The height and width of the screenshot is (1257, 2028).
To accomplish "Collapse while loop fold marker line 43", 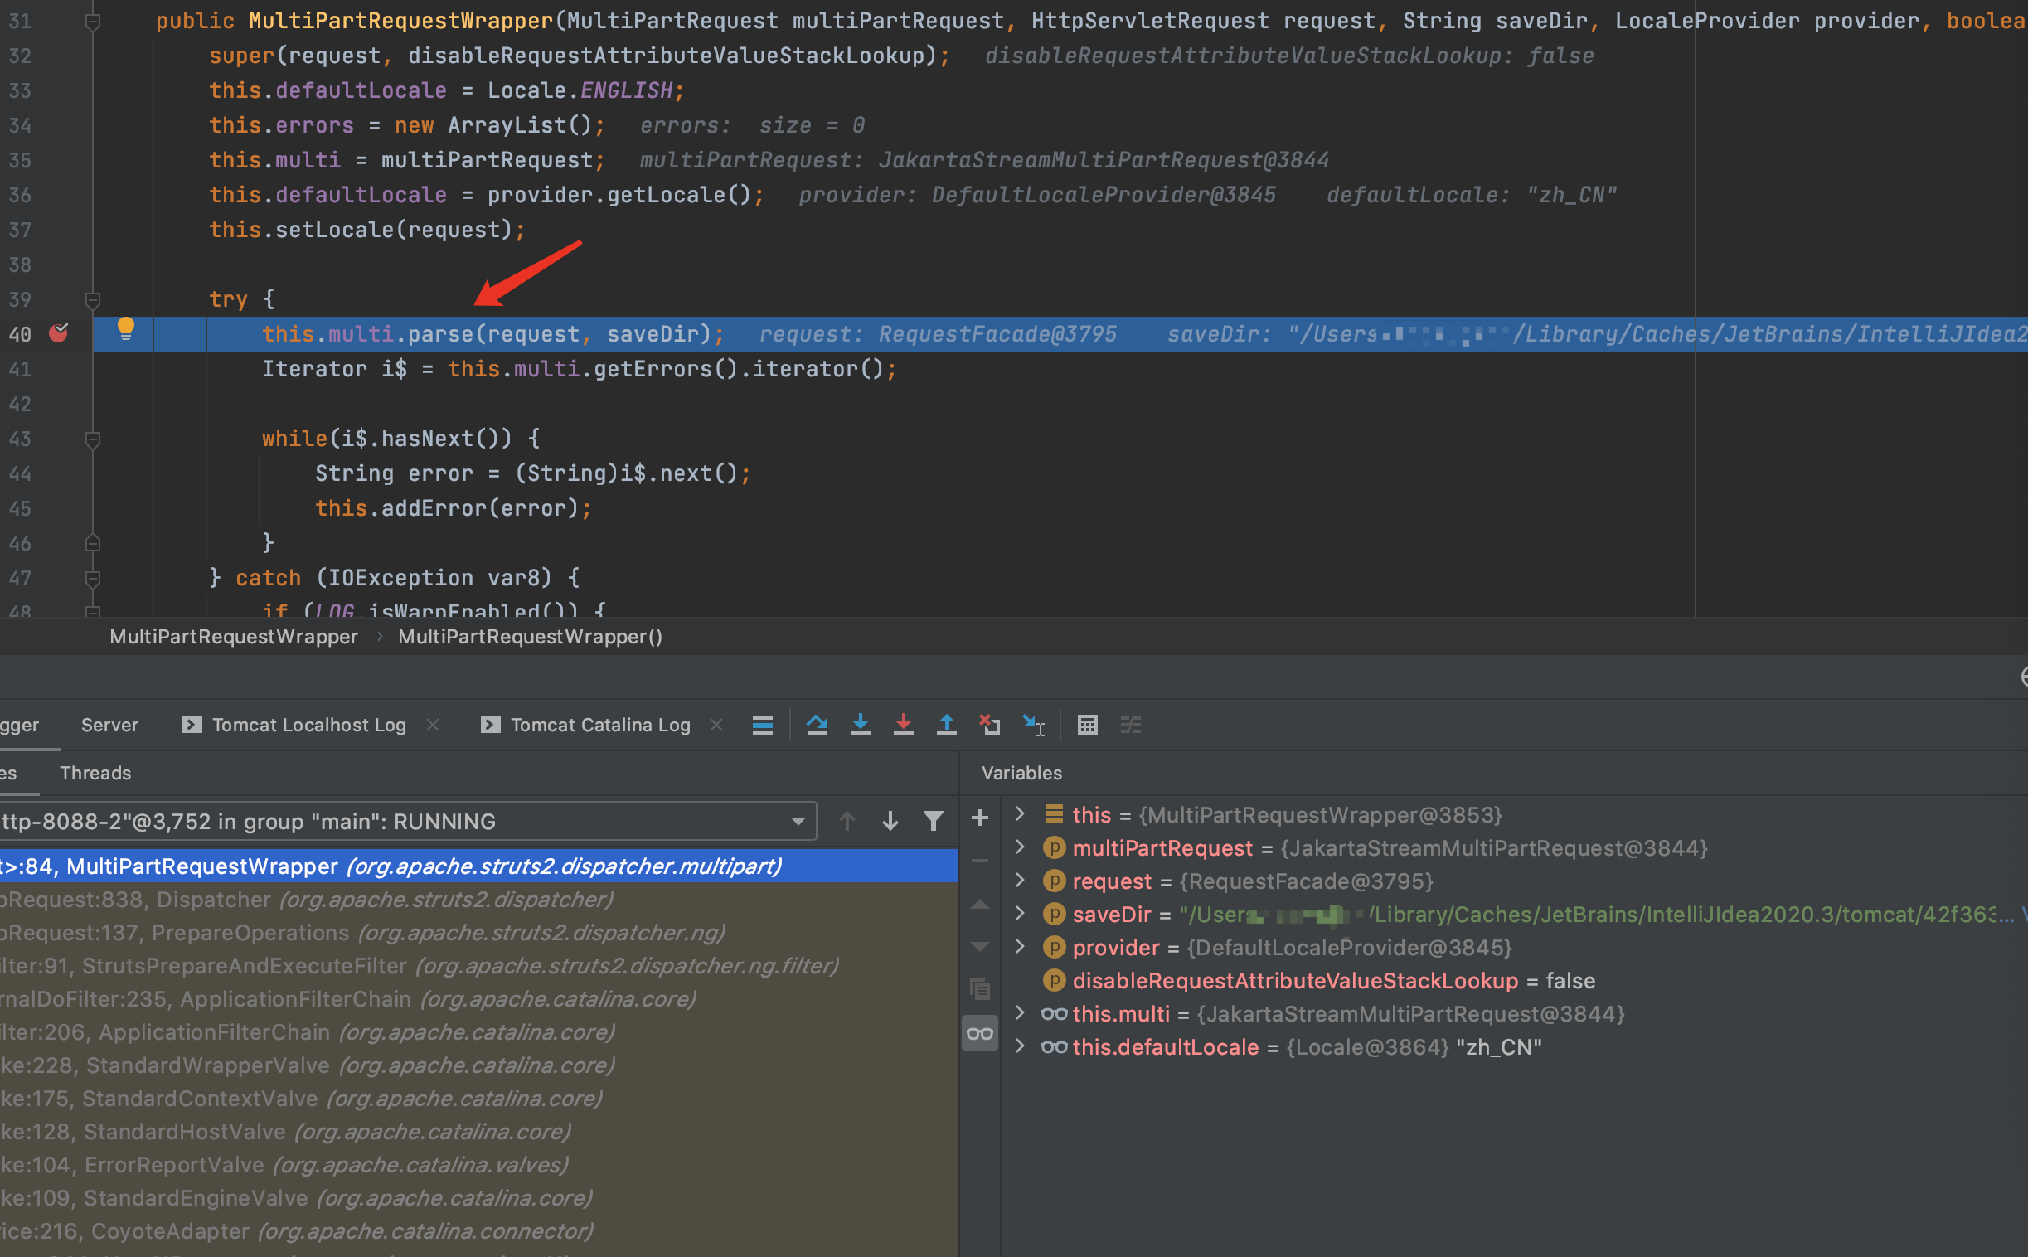I will coord(93,439).
